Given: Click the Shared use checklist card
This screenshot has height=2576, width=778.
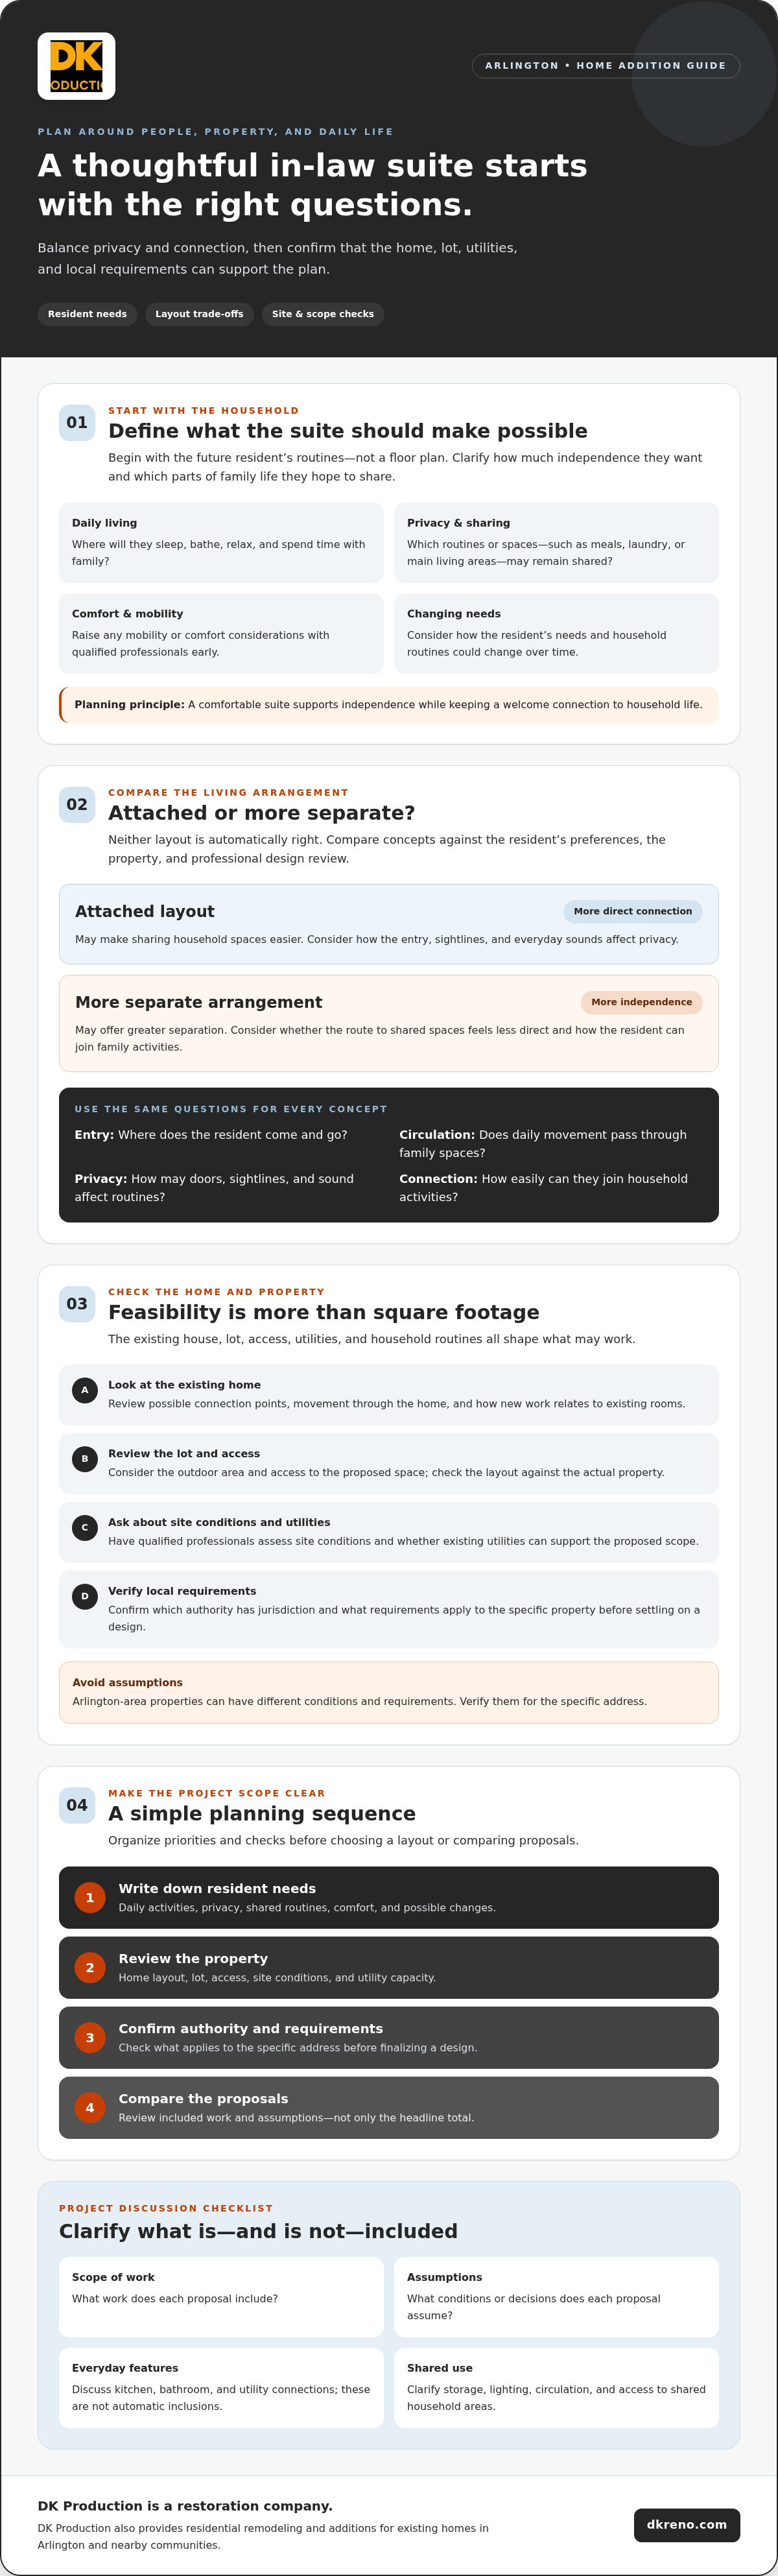Looking at the screenshot, I should (556, 2388).
